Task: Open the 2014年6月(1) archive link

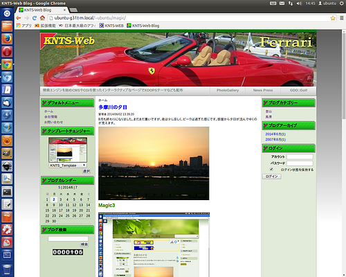Action: 275,134
